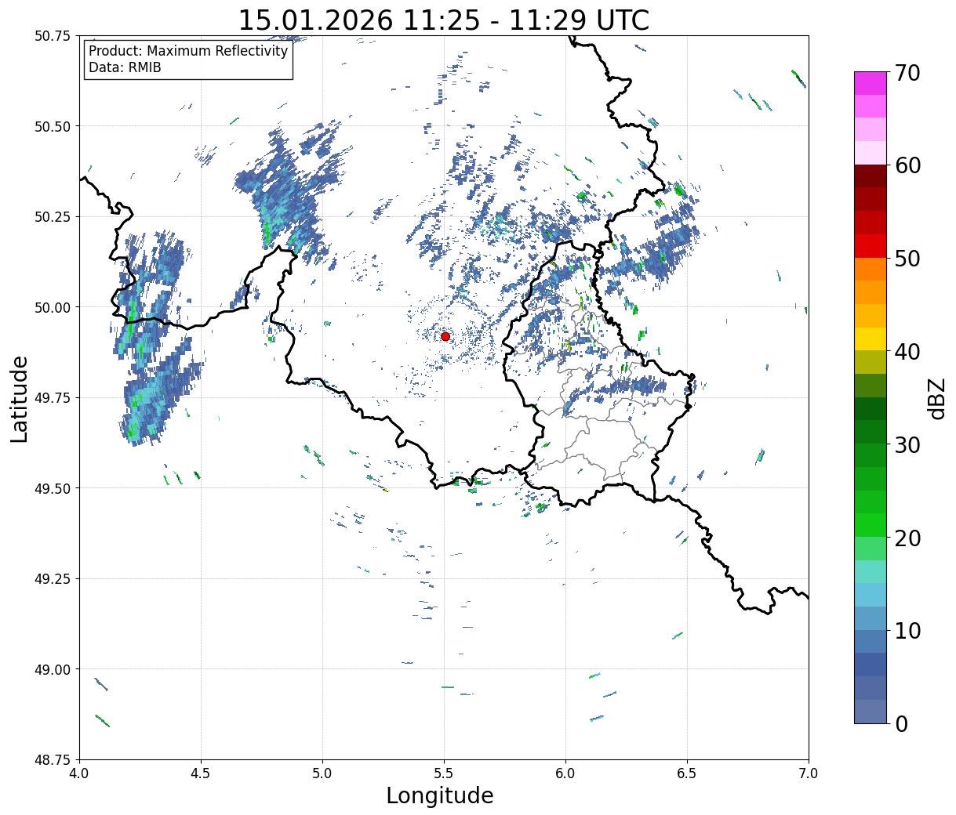Viewport: 956px width, 815px height.
Task: Click the longitude tick label 5.5
Action: click(x=444, y=773)
